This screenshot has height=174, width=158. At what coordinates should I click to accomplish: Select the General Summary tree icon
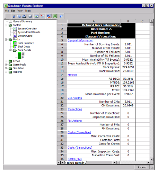[10, 21]
